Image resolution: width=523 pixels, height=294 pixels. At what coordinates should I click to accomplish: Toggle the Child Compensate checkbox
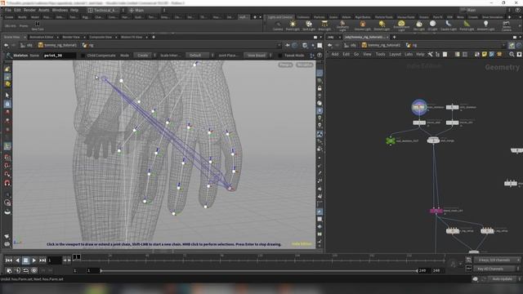pos(83,56)
